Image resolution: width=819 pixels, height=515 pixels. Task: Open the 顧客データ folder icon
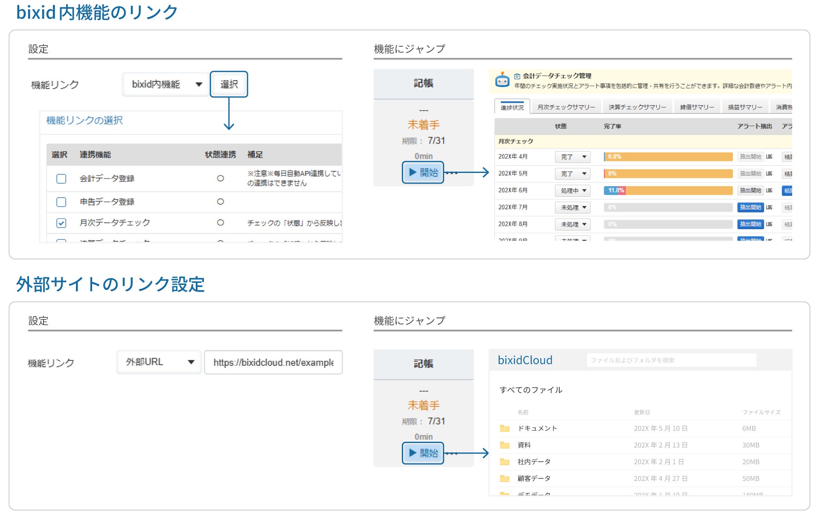[505, 478]
